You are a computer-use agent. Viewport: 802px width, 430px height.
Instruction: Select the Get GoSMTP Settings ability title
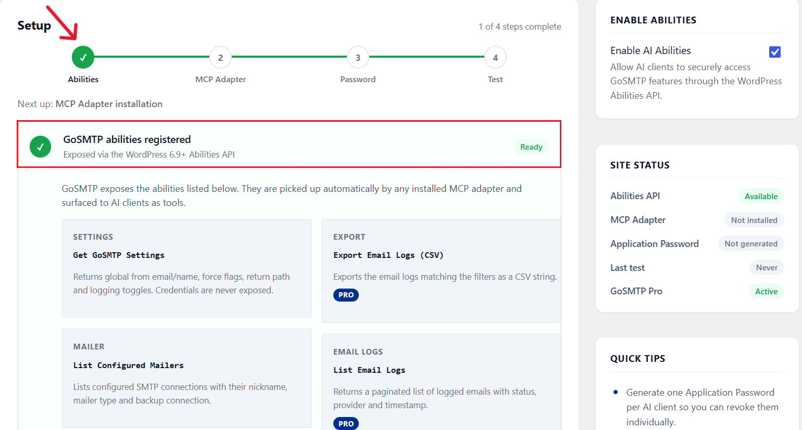pyautogui.click(x=119, y=255)
